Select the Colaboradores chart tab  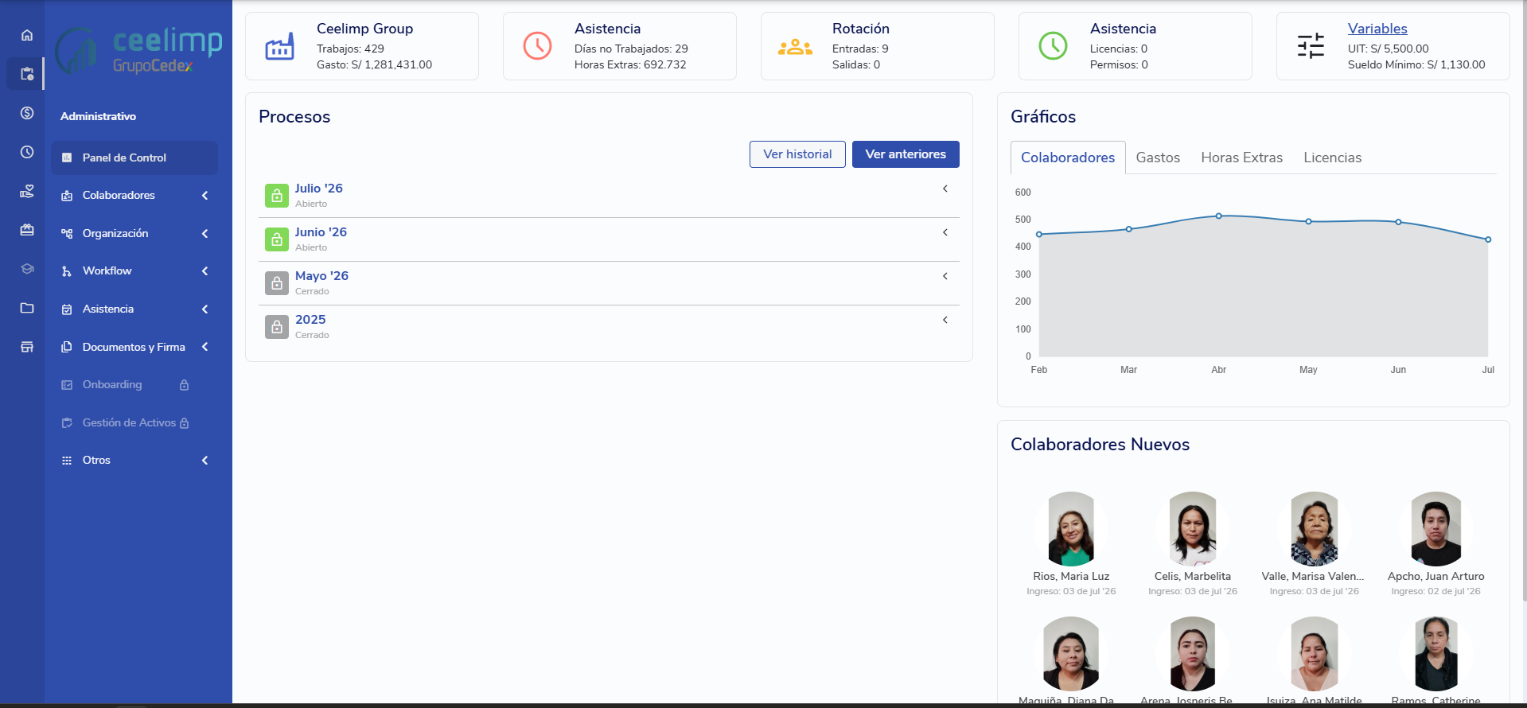[x=1068, y=158]
